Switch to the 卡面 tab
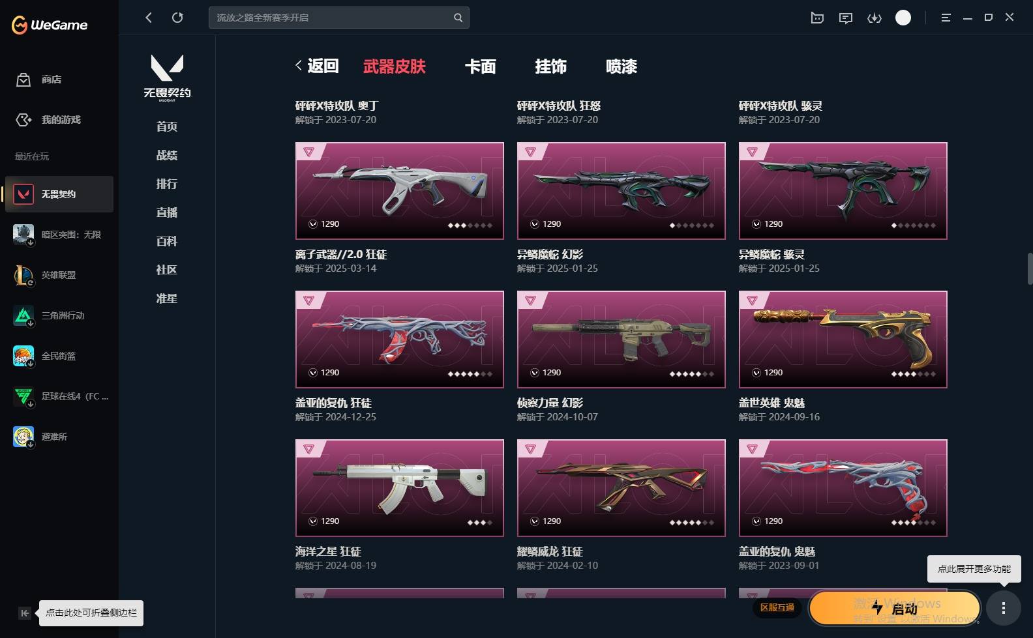The height and width of the screenshot is (638, 1033). 481,66
